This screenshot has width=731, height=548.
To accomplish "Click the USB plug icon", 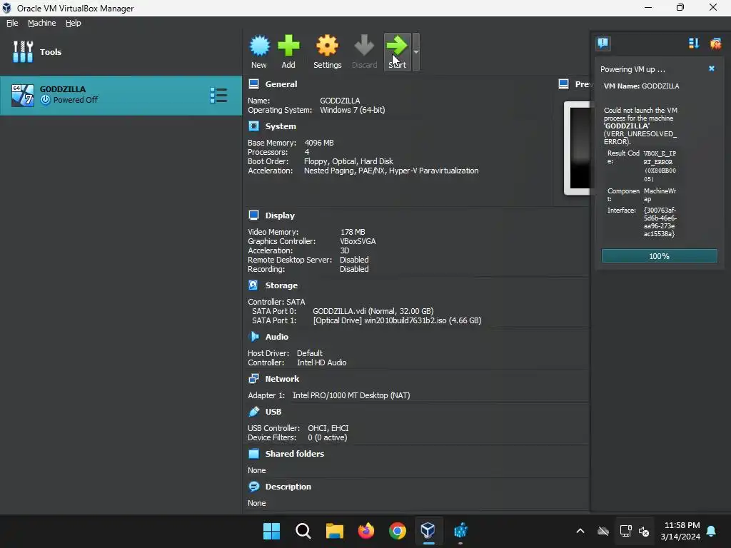I will click(253, 411).
